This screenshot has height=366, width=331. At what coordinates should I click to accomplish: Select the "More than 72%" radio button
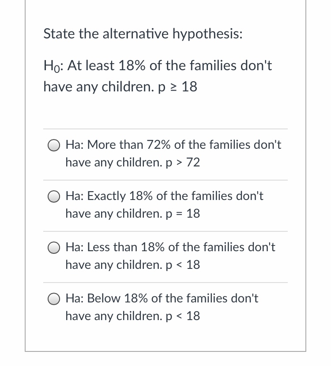(x=54, y=145)
